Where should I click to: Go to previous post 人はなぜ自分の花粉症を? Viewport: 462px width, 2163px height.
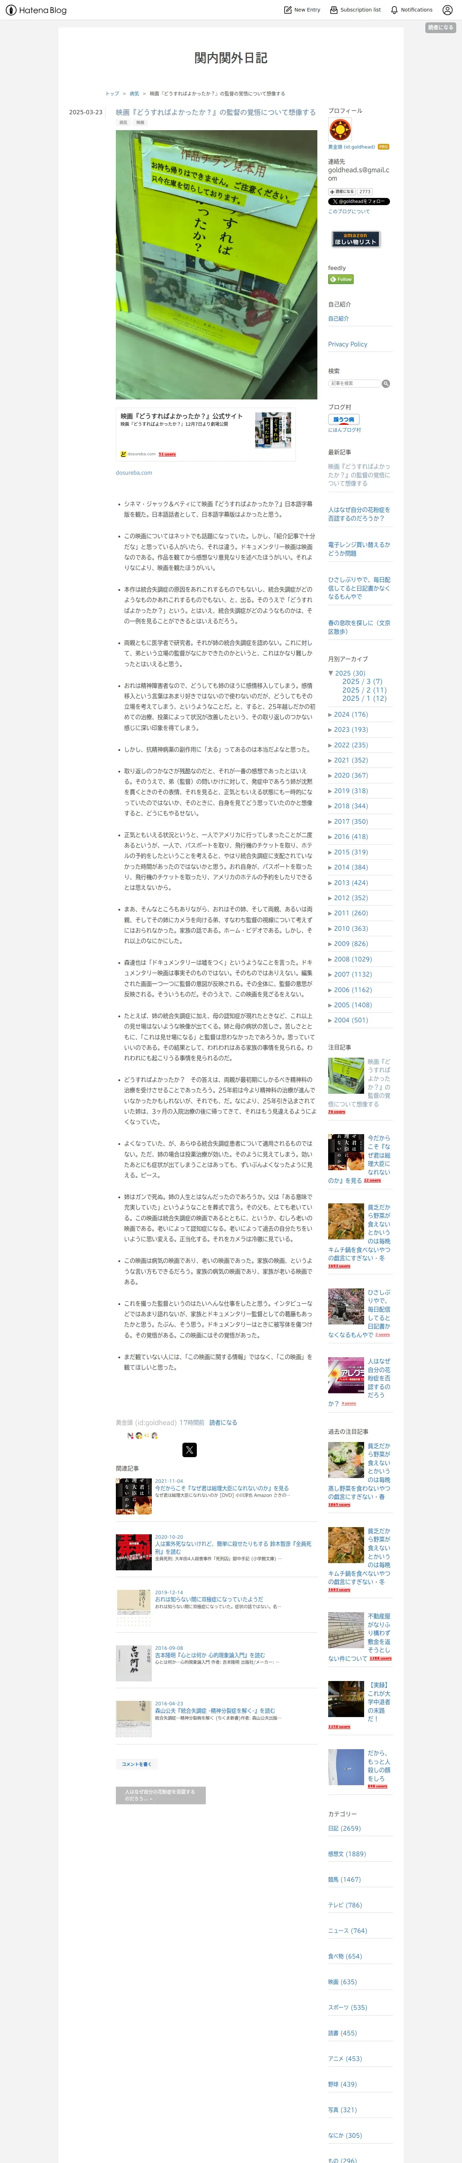pos(160,1795)
